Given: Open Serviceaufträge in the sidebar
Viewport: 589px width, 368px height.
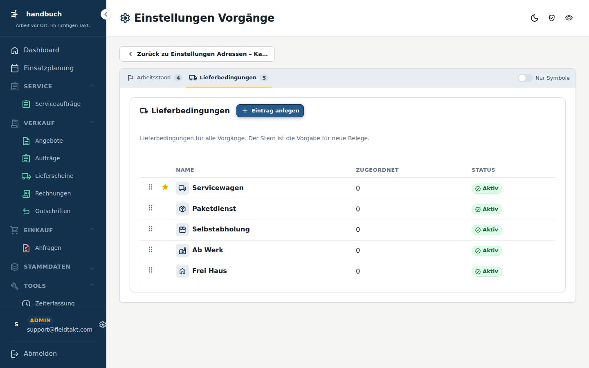Looking at the screenshot, I should (x=57, y=104).
